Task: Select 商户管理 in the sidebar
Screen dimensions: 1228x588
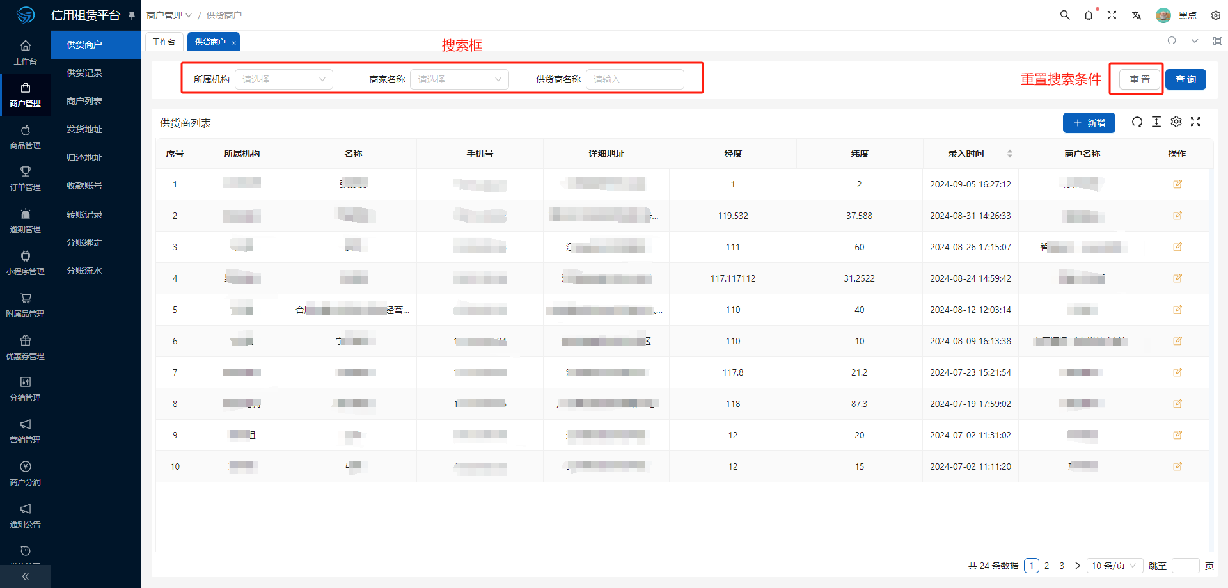Action: coord(26,95)
